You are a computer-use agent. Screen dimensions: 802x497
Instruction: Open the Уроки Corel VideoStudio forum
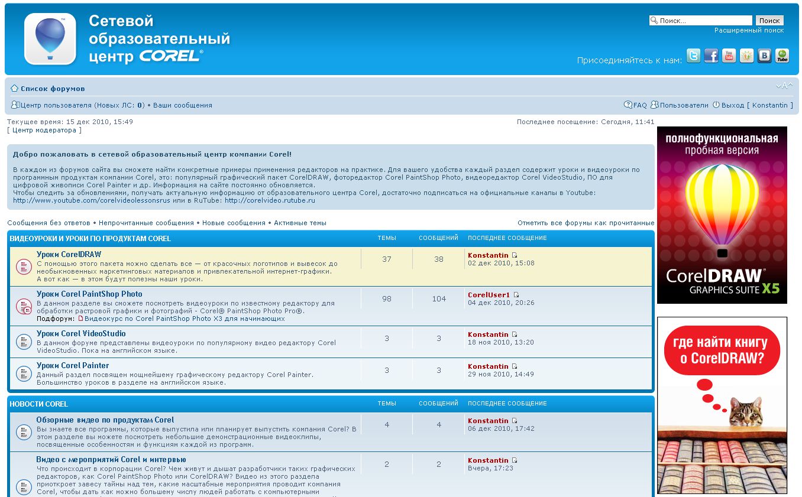[81, 334]
